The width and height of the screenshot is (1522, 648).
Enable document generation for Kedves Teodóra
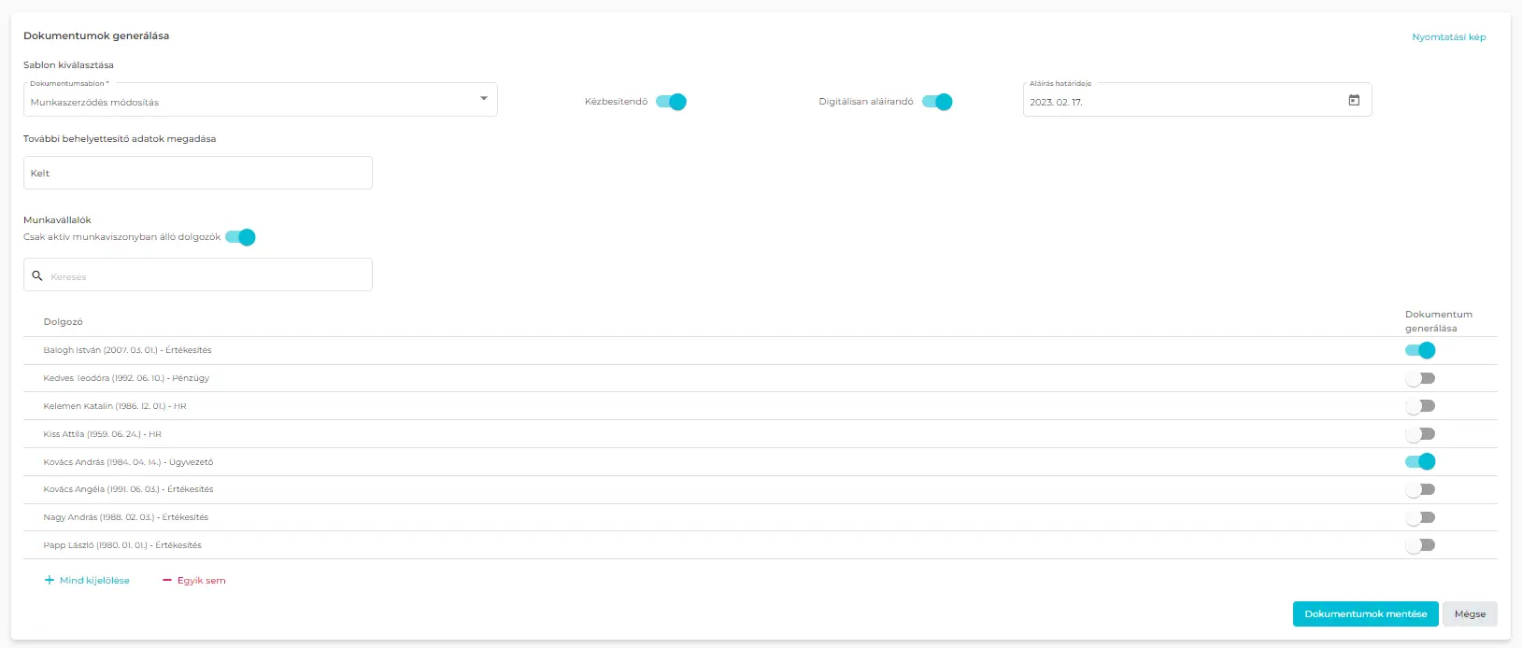coord(1420,379)
